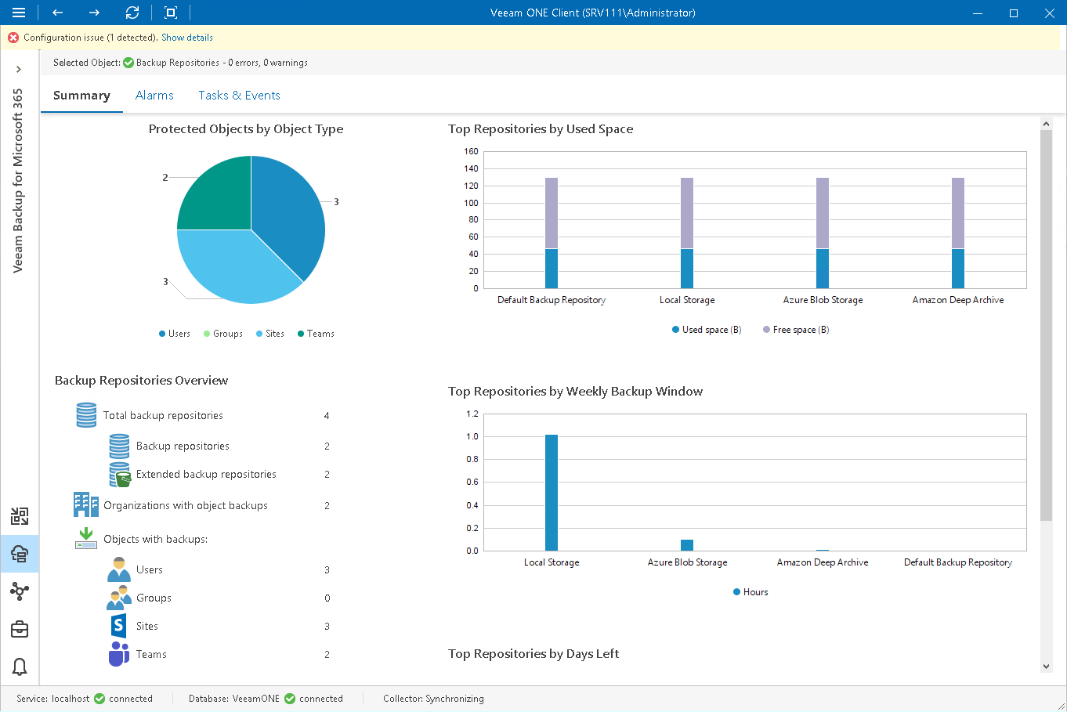Screen dimensions: 1067x712
Task: Click the Backup repositories icon
Action: pyautogui.click(x=119, y=446)
